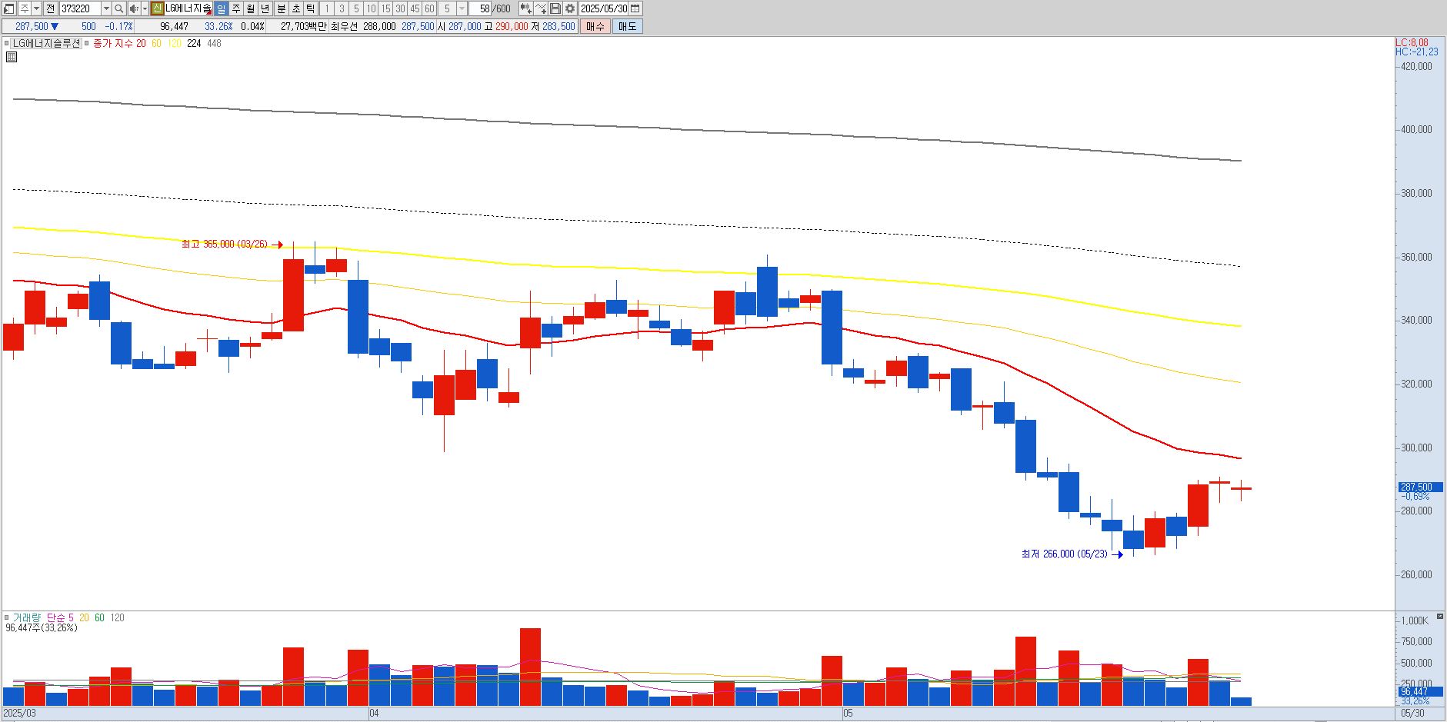
Task: Switch to second 초 period
Action: click(x=295, y=8)
